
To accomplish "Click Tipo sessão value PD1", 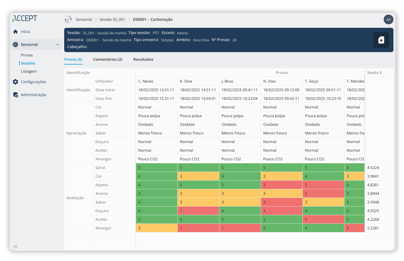I will (156, 33).
